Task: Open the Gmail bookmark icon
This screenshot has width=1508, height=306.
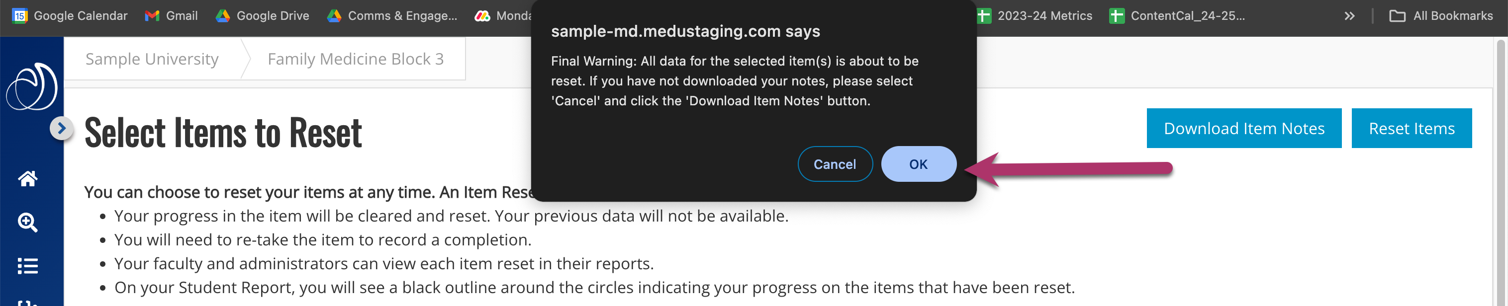Action: click(153, 16)
